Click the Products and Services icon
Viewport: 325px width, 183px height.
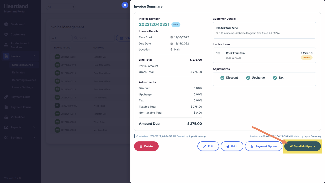point(6,45)
